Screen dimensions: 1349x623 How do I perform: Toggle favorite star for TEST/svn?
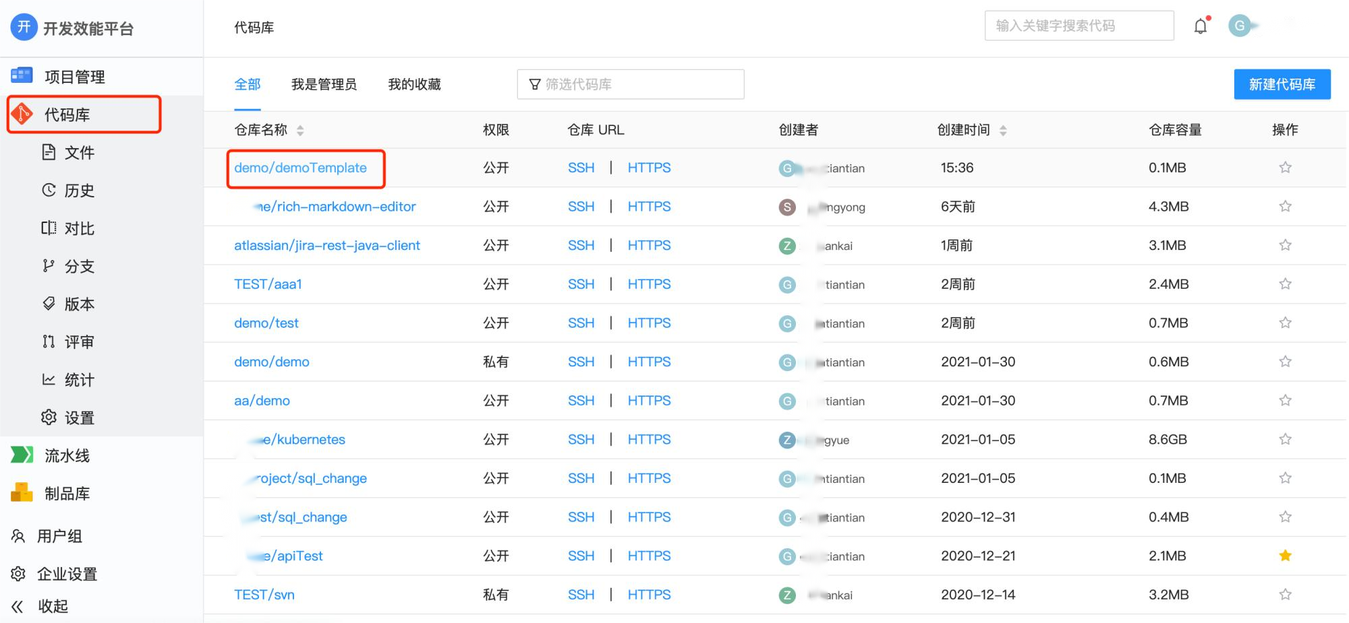point(1285,595)
